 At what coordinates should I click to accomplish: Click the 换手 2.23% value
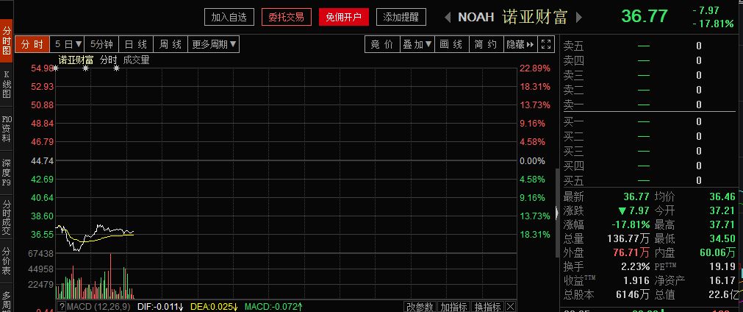[636, 266]
